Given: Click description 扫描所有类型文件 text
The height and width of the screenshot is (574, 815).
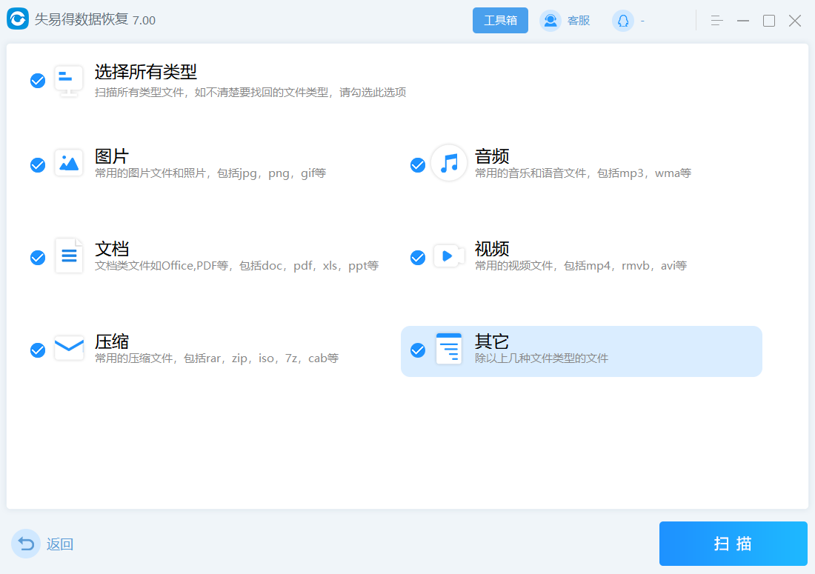Looking at the screenshot, I should [250, 93].
